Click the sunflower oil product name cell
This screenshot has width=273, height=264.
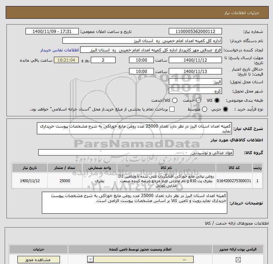click(166, 181)
